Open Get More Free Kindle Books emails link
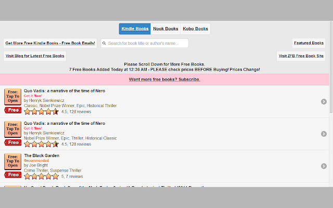333x208 pixels. (x=50, y=43)
